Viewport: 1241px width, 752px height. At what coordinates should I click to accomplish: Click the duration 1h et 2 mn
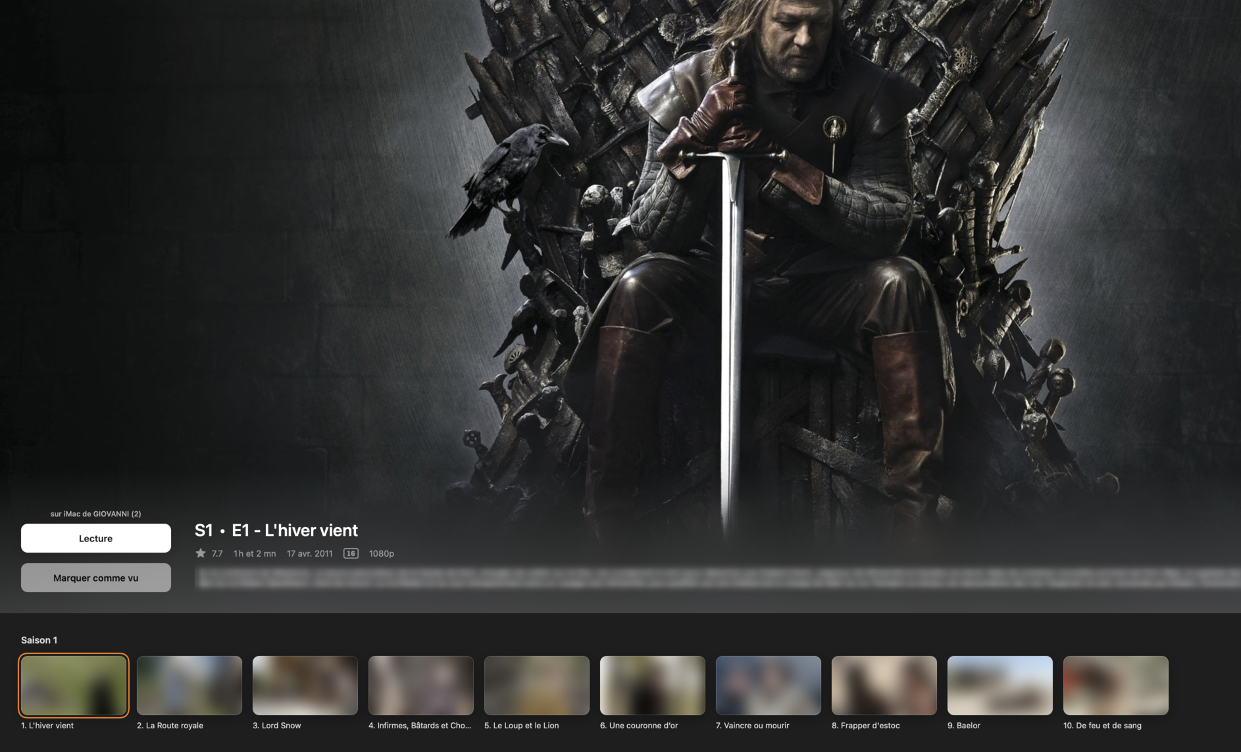(255, 553)
